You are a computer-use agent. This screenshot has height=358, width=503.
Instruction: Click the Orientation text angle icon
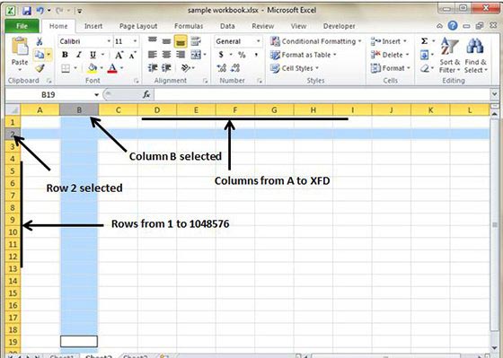(185, 68)
